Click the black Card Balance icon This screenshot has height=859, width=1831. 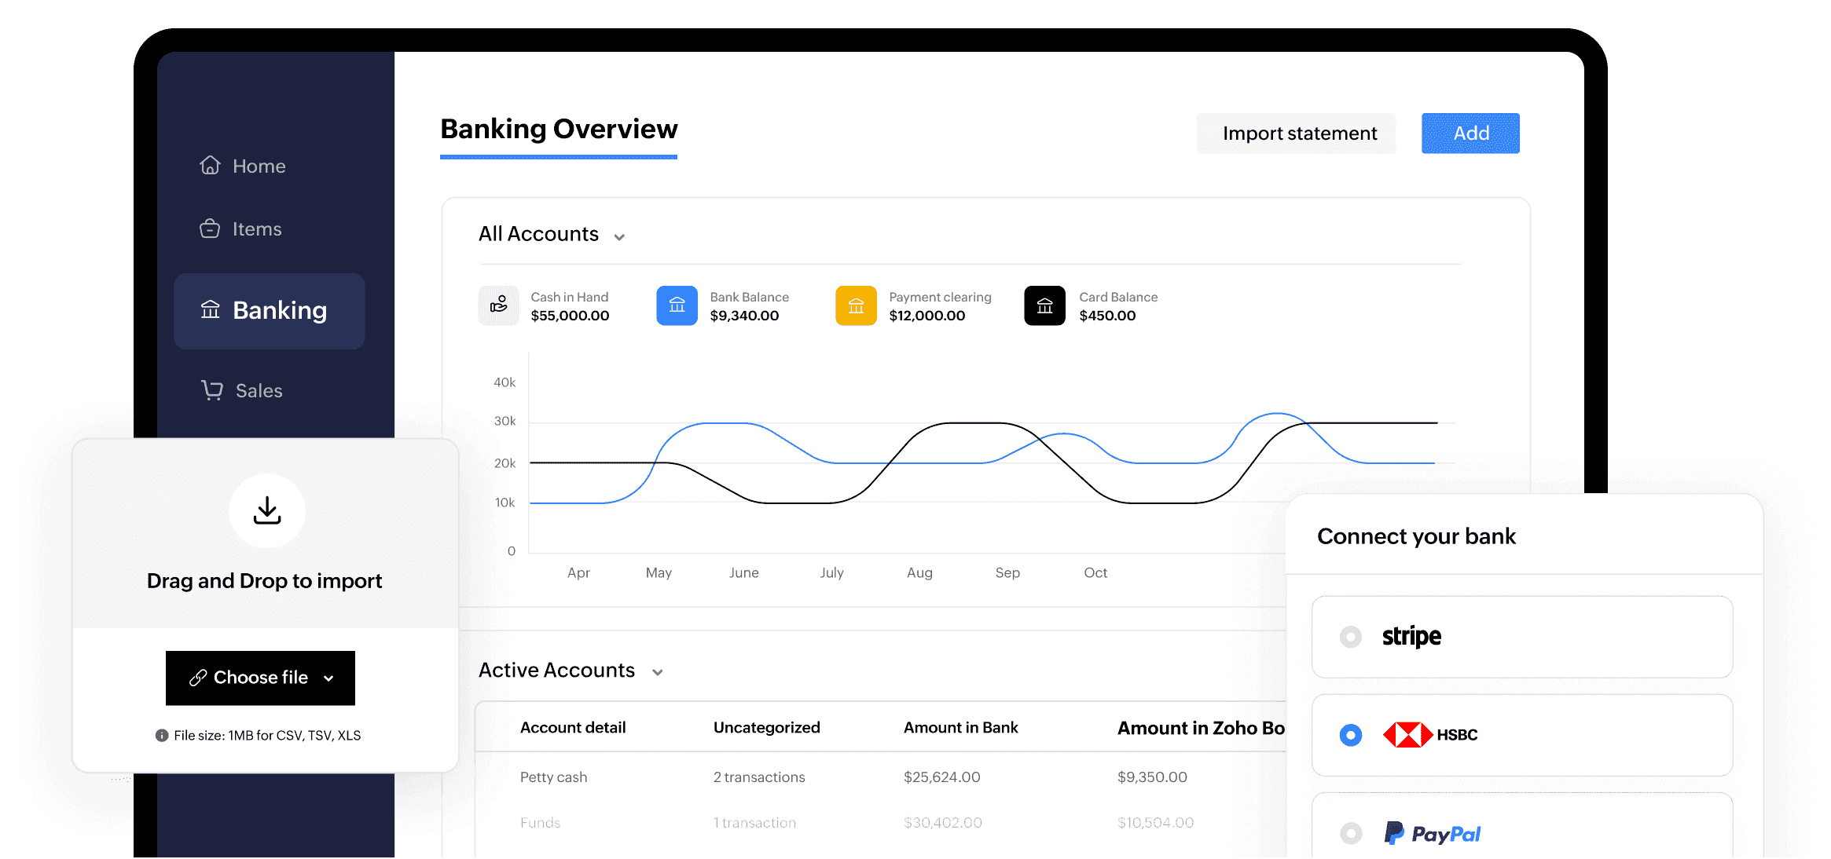pyautogui.click(x=1044, y=305)
